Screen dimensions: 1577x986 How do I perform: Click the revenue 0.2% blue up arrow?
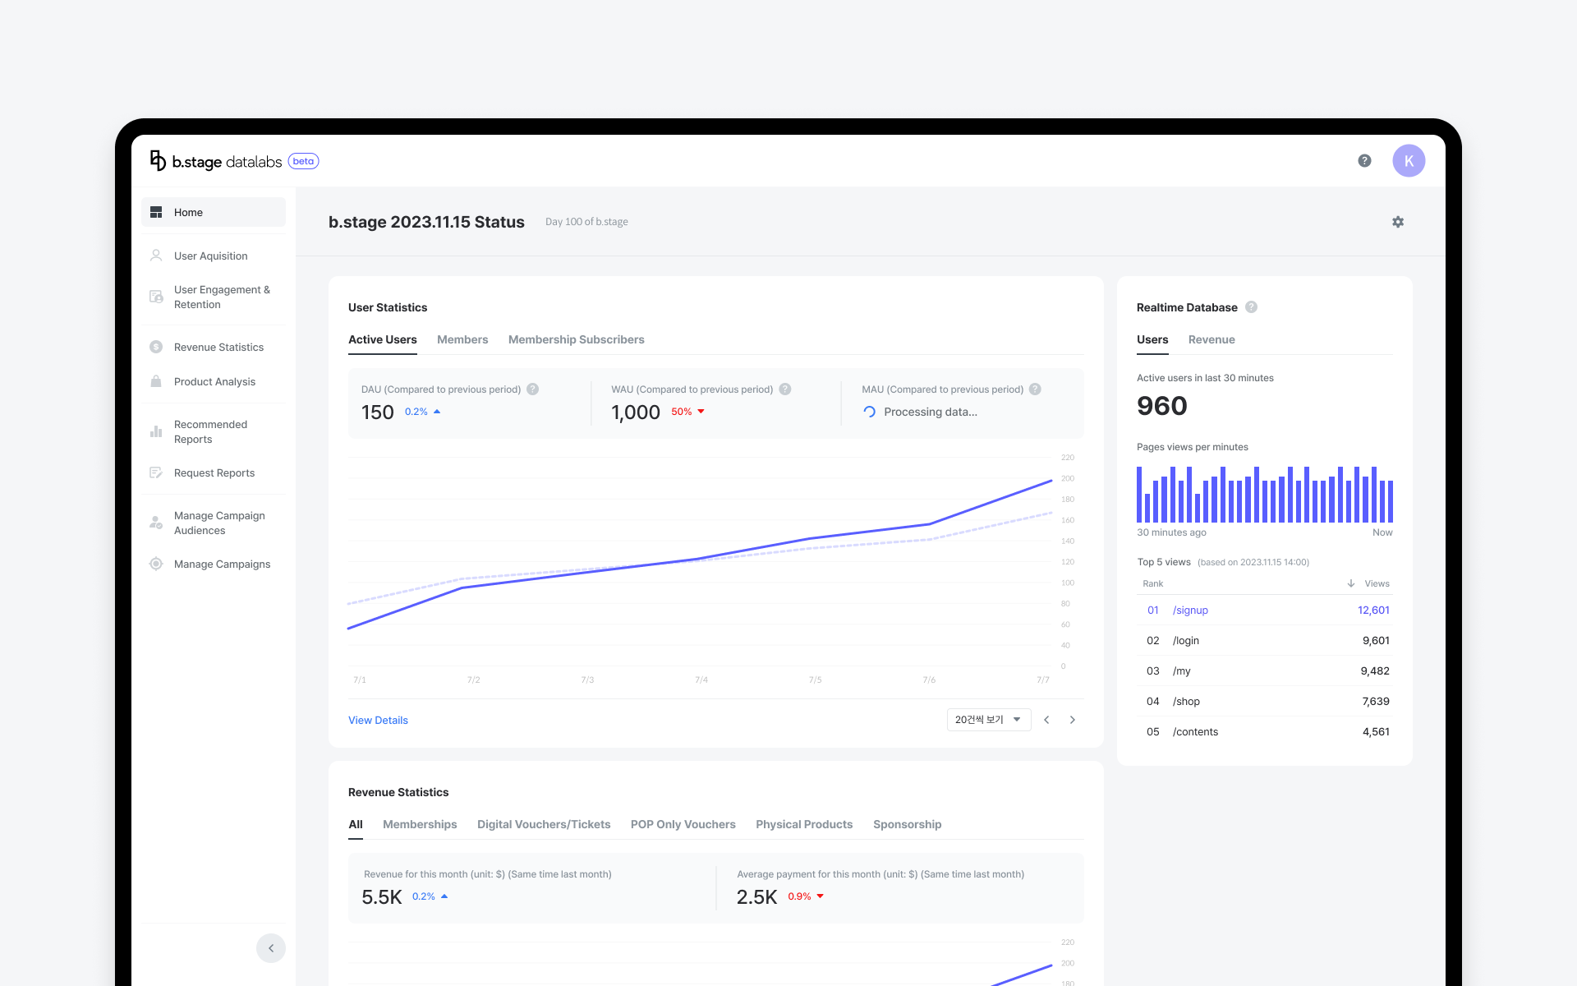(x=444, y=896)
